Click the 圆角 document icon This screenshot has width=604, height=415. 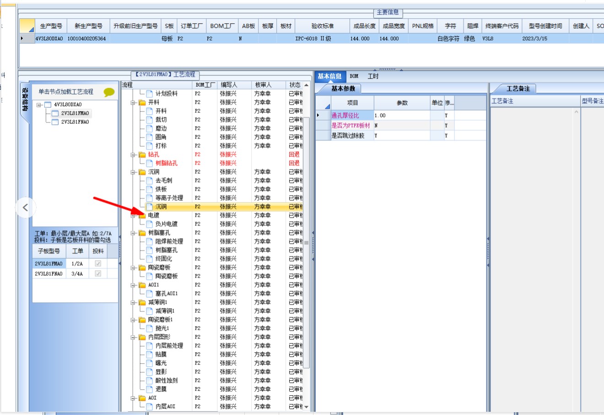pos(149,137)
